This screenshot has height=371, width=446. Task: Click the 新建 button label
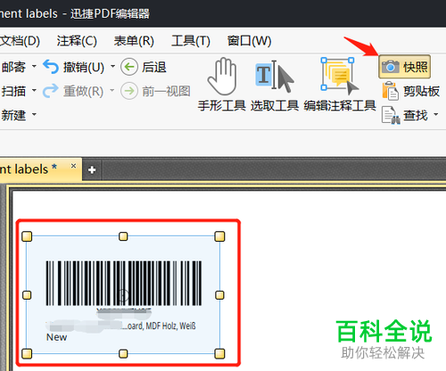pyautogui.click(x=13, y=115)
